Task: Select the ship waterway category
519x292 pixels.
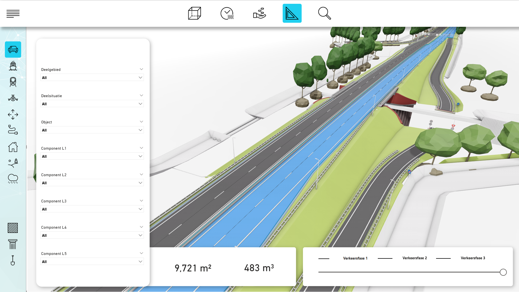Action: 13,66
